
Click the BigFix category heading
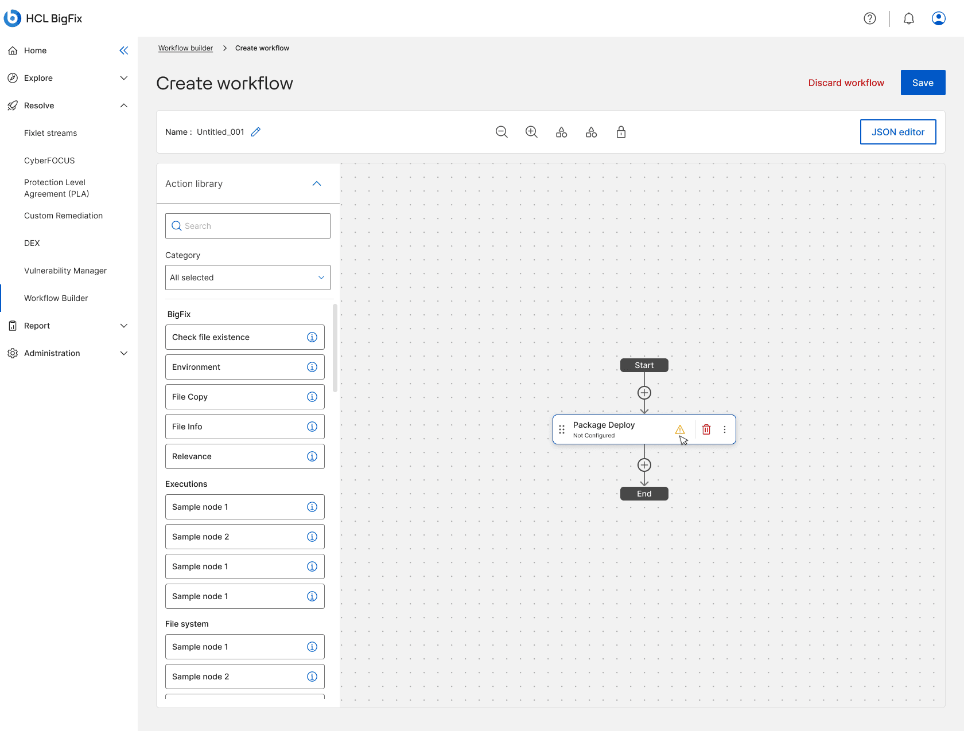[179, 314]
